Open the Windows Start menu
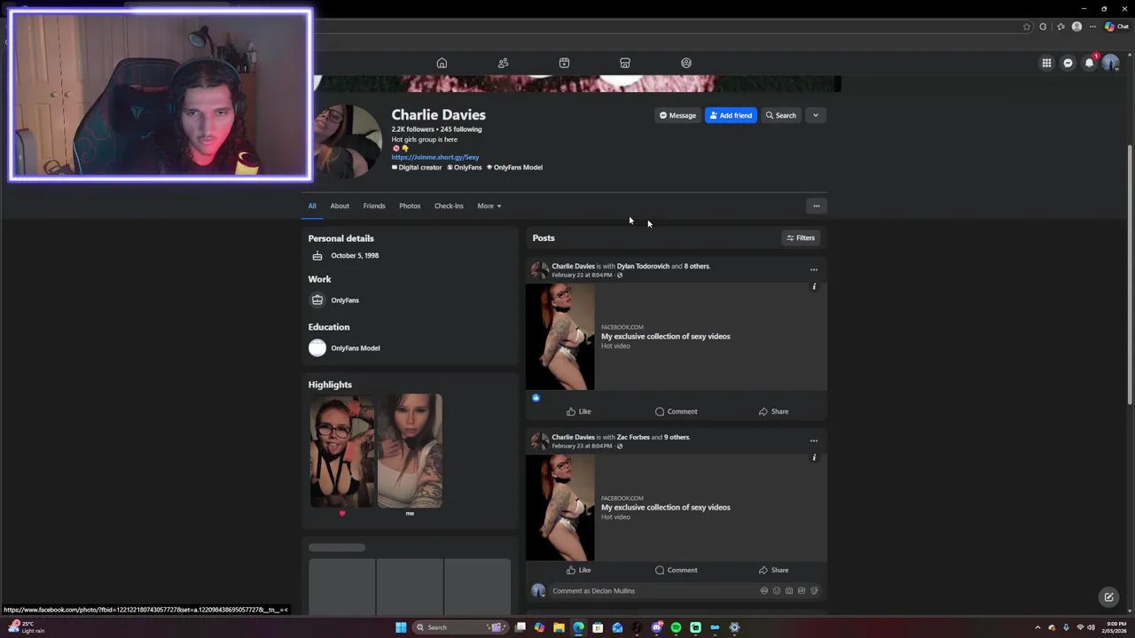Image resolution: width=1135 pixels, height=638 pixels. point(401,627)
